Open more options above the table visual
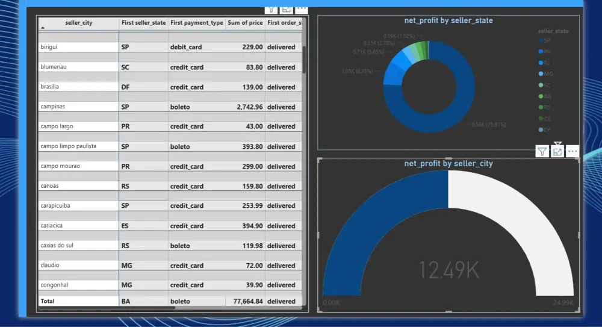Screen dimensions: 602x327 (302, 9)
